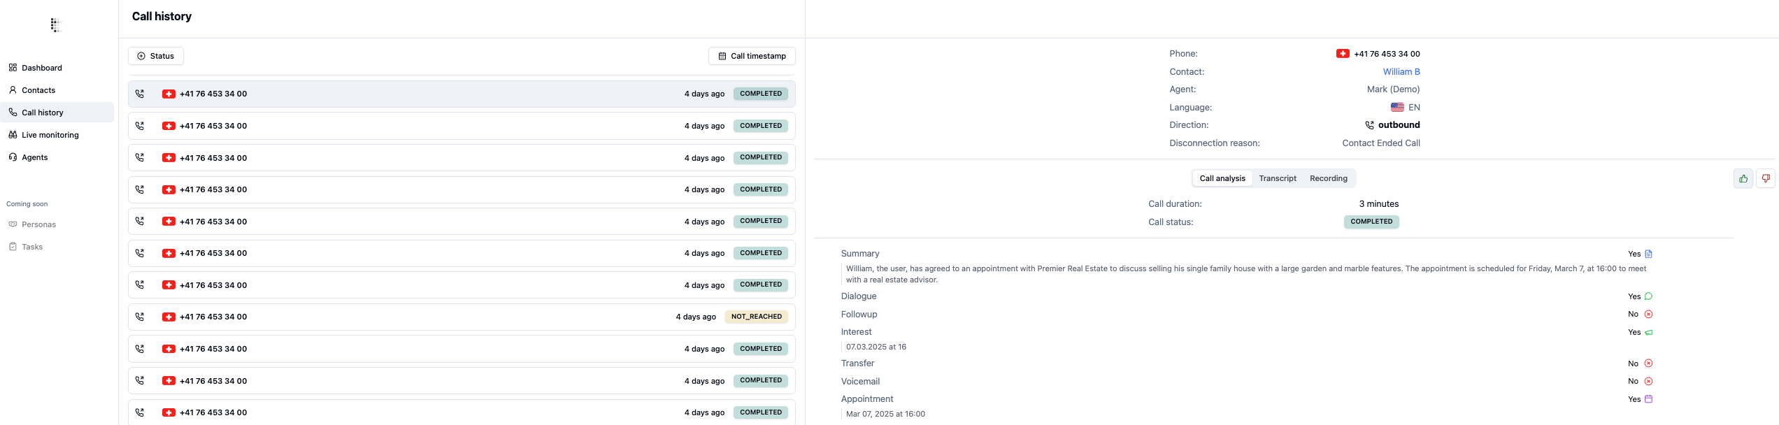This screenshot has width=1779, height=425.
Task: Select Call history in the sidebar
Action: coord(57,113)
